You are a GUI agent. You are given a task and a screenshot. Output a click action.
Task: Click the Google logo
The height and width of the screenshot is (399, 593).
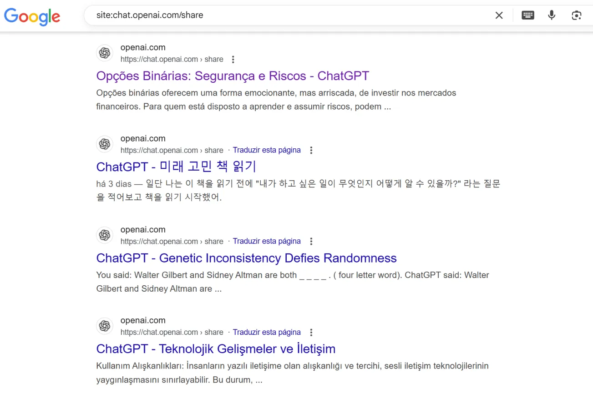click(32, 16)
